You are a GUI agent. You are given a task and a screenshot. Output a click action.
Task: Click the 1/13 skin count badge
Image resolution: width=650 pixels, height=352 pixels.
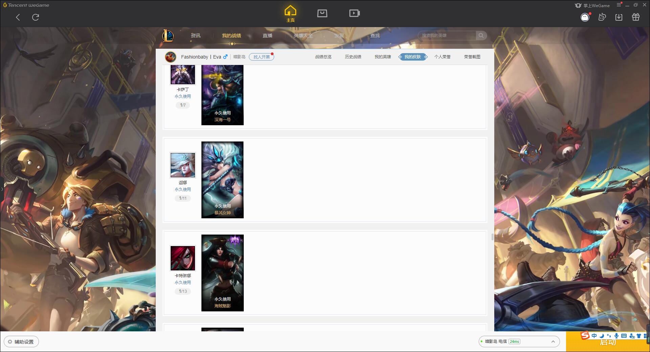click(183, 291)
